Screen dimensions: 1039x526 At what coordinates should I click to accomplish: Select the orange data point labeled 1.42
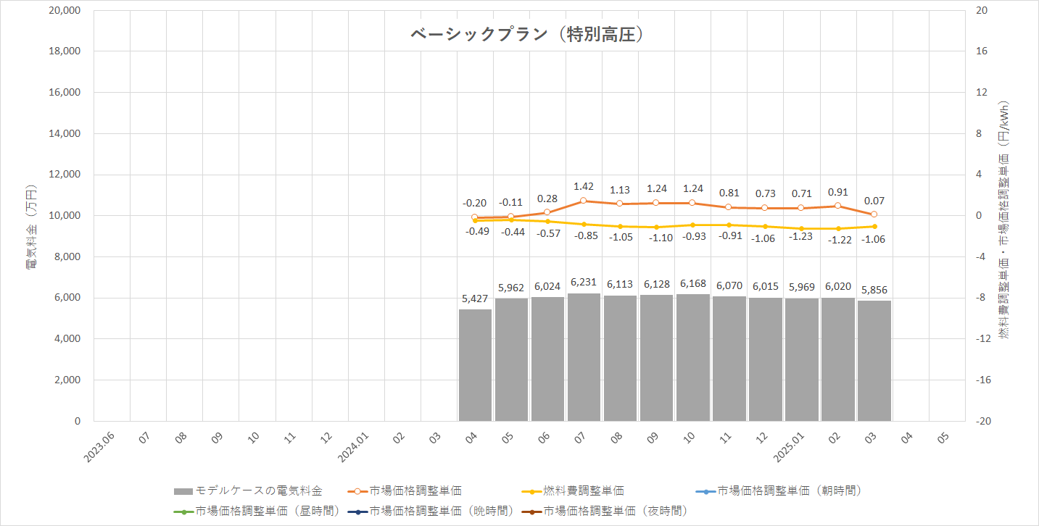[584, 201]
